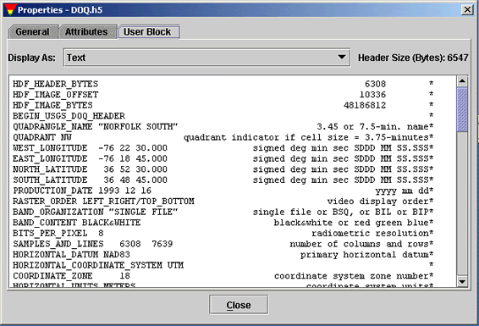Screen dimensions: 479x326
Task: Click the Display As label
Action: click(32, 58)
